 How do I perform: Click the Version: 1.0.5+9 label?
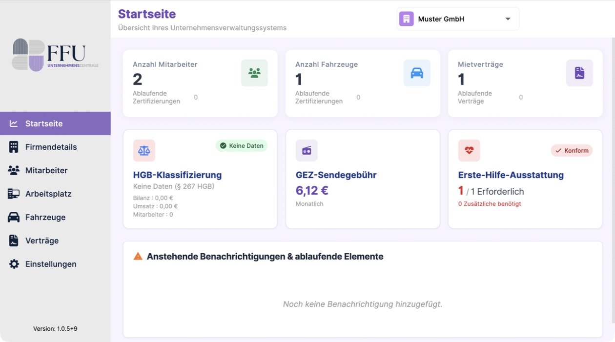(x=55, y=329)
